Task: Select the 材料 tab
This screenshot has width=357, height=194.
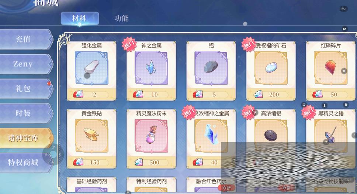Action: tap(80, 18)
